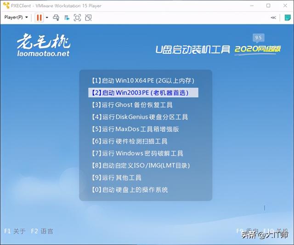Close the VMware Player window
This screenshot has width=294, height=245.
[x=285, y=6]
